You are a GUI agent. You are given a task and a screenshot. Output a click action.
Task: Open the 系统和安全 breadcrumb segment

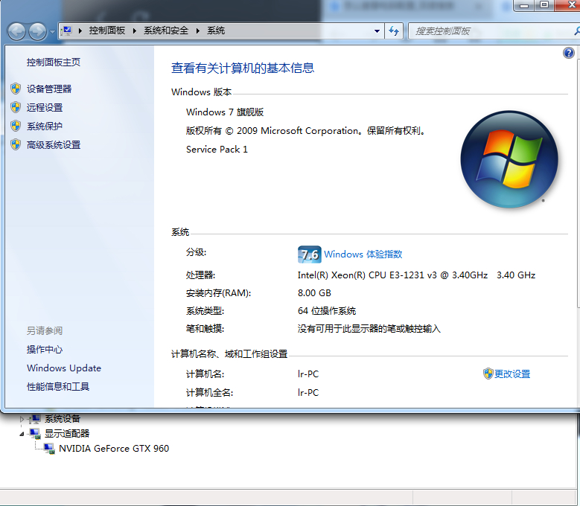click(166, 31)
